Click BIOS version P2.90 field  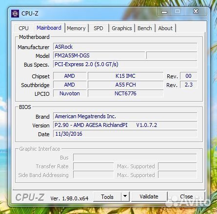(x=125, y=125)
